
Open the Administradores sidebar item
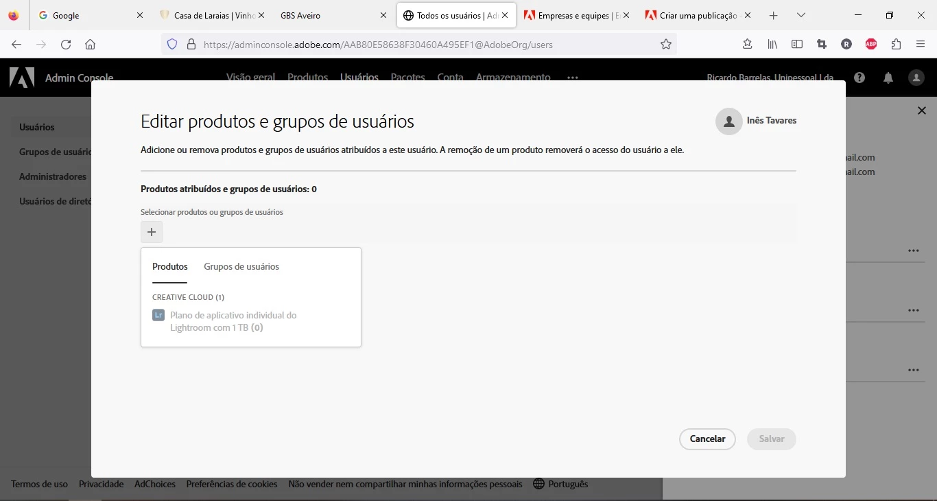click(x=53, y=176)
